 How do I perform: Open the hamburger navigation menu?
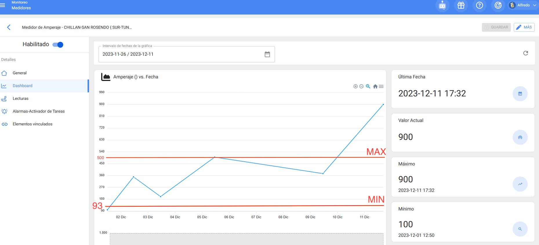coord(3,5)
